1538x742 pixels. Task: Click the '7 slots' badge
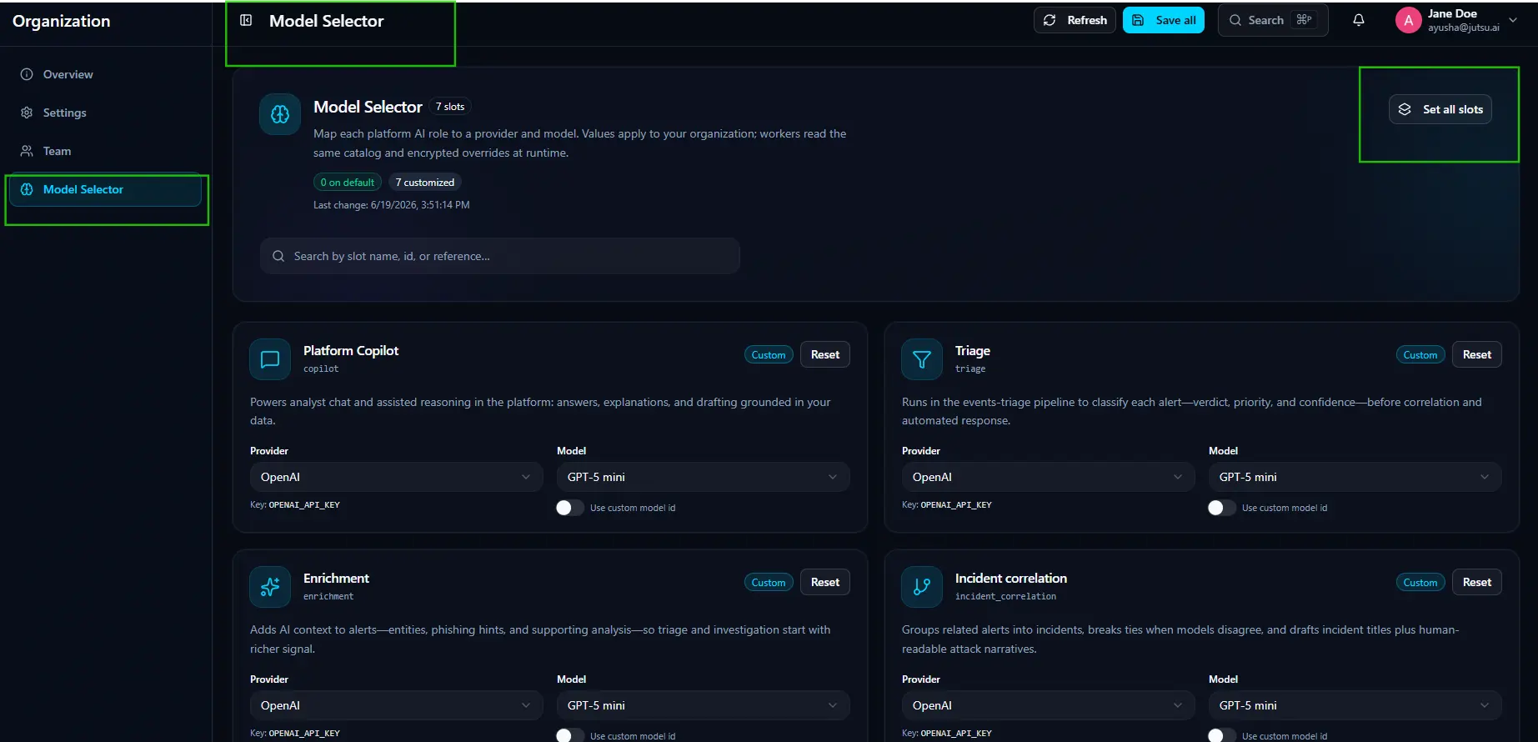(x=450, y=107)
